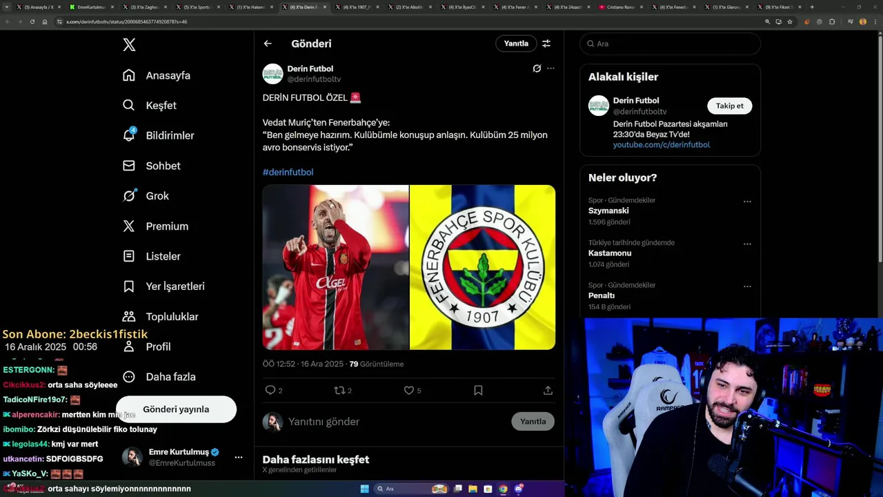Image resolution: width=883 pixels, height=497 pixels.
Task: Open a new browser tab
Action: [x=811, y=7]
